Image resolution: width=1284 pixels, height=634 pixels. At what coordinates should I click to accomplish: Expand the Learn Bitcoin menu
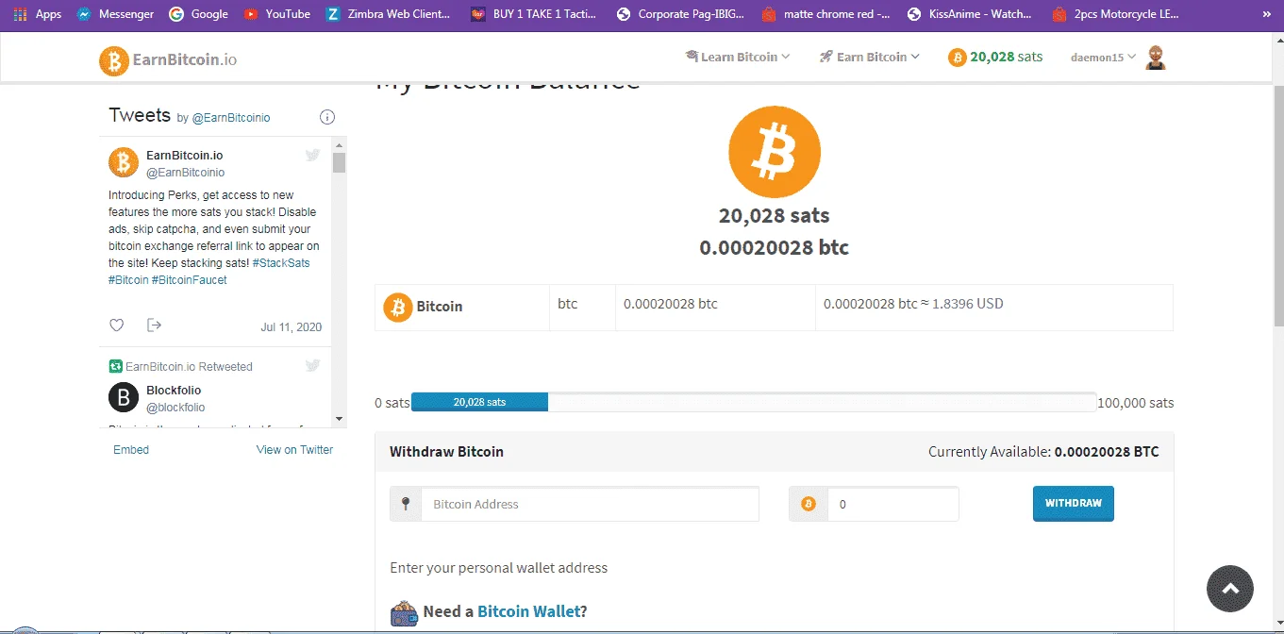coord(738,57)
